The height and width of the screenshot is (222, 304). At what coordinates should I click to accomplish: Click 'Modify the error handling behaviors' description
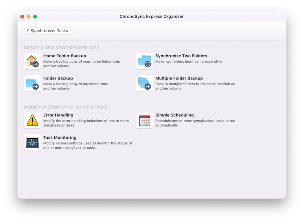(86, 123)
